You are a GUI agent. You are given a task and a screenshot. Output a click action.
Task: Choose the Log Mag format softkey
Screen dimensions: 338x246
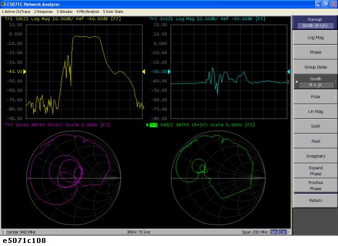(315, 37)
